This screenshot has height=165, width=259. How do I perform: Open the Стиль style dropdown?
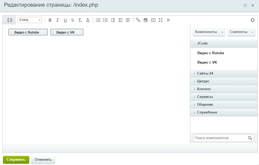(30, 20)
